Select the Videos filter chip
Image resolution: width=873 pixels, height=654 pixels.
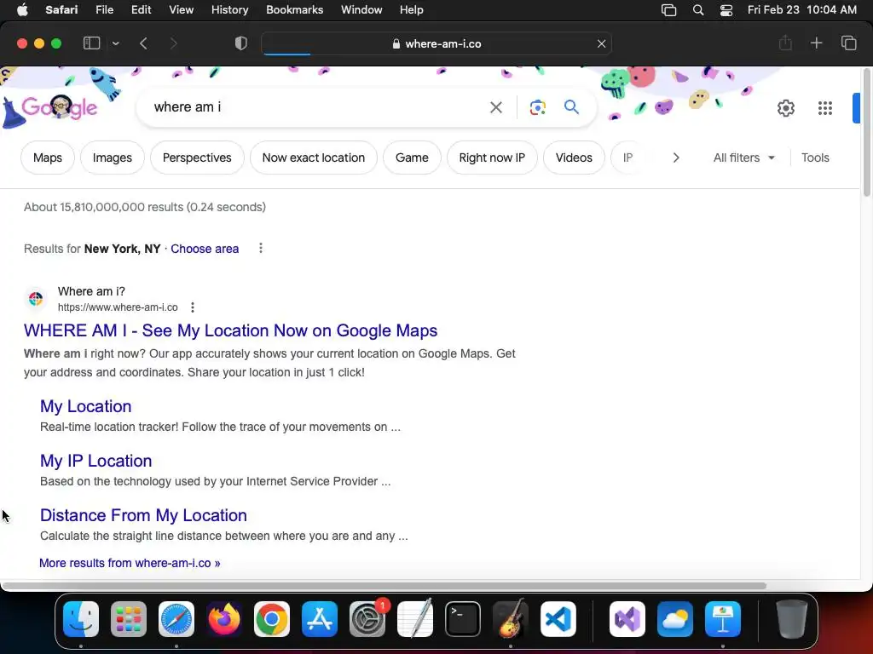[x=574, y=158]
